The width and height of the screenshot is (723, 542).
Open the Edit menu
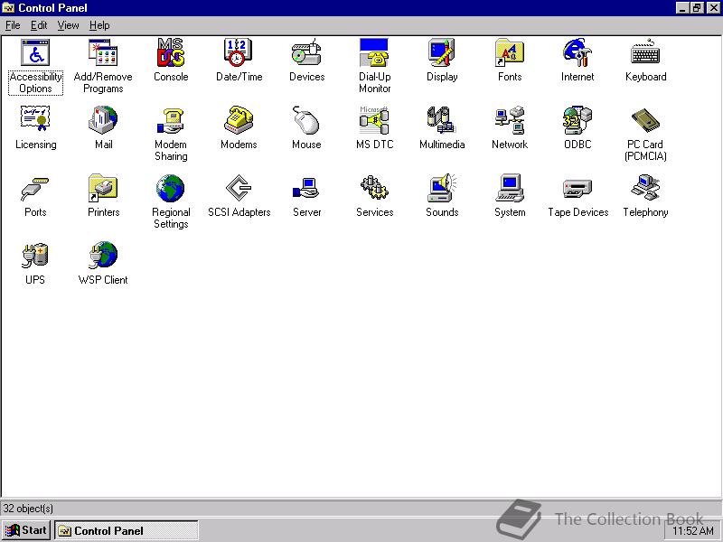[x=39, y=25]
